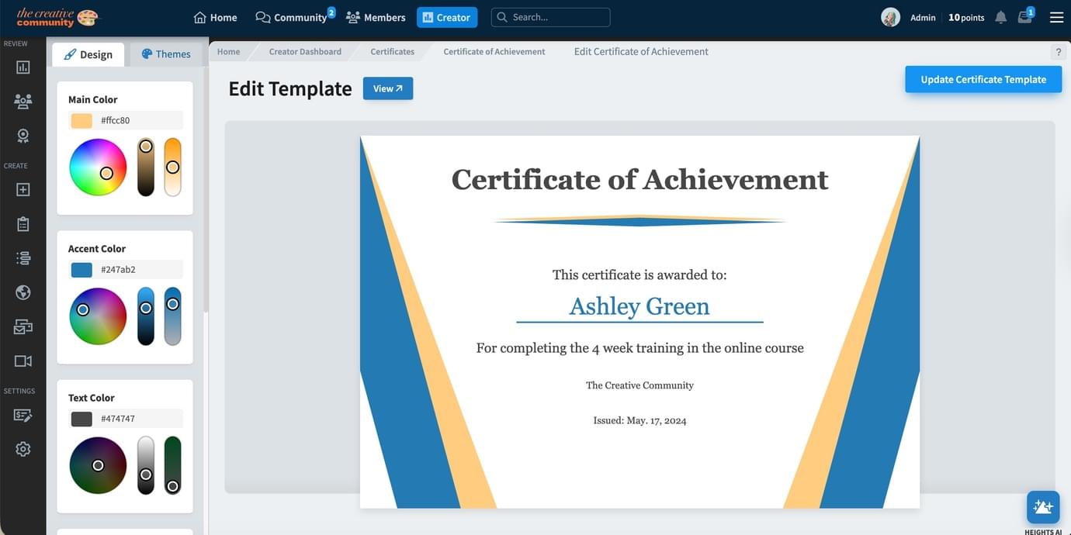The width and height of the screenshot is (1071, 535).
Task: Click the Text Color swatch preview
Action: click(81, 419)
